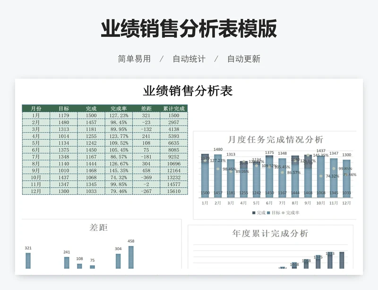Click the 完成率 column header
Image resolution: width=378 pixels, height=290 pixels.
[119, 108]
